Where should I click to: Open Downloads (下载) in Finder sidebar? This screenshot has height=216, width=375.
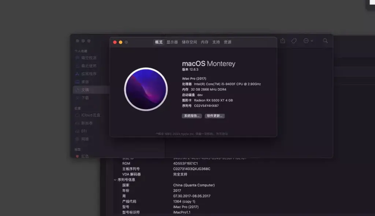click(x=85, y=98)
